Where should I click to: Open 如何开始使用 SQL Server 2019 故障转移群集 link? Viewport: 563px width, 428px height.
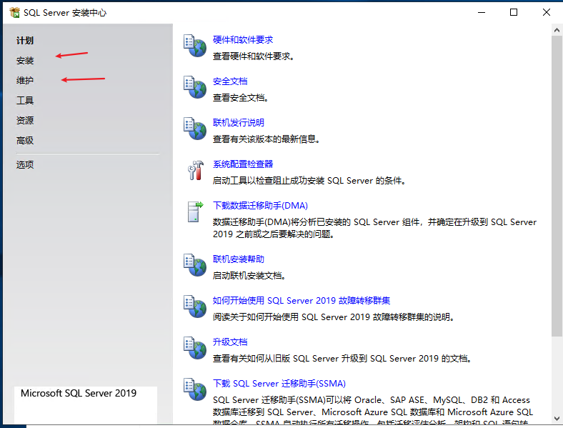tap(302, 301)
